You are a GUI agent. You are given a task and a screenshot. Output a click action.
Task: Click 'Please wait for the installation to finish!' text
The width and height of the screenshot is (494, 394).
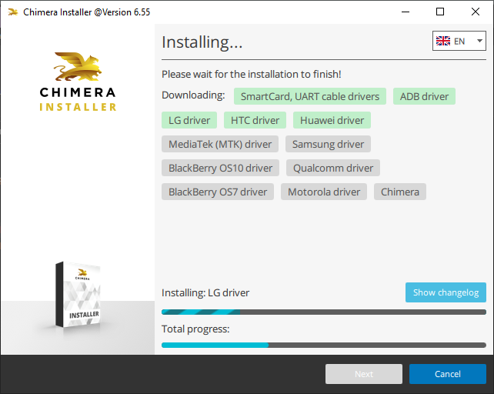pos(251,75)
